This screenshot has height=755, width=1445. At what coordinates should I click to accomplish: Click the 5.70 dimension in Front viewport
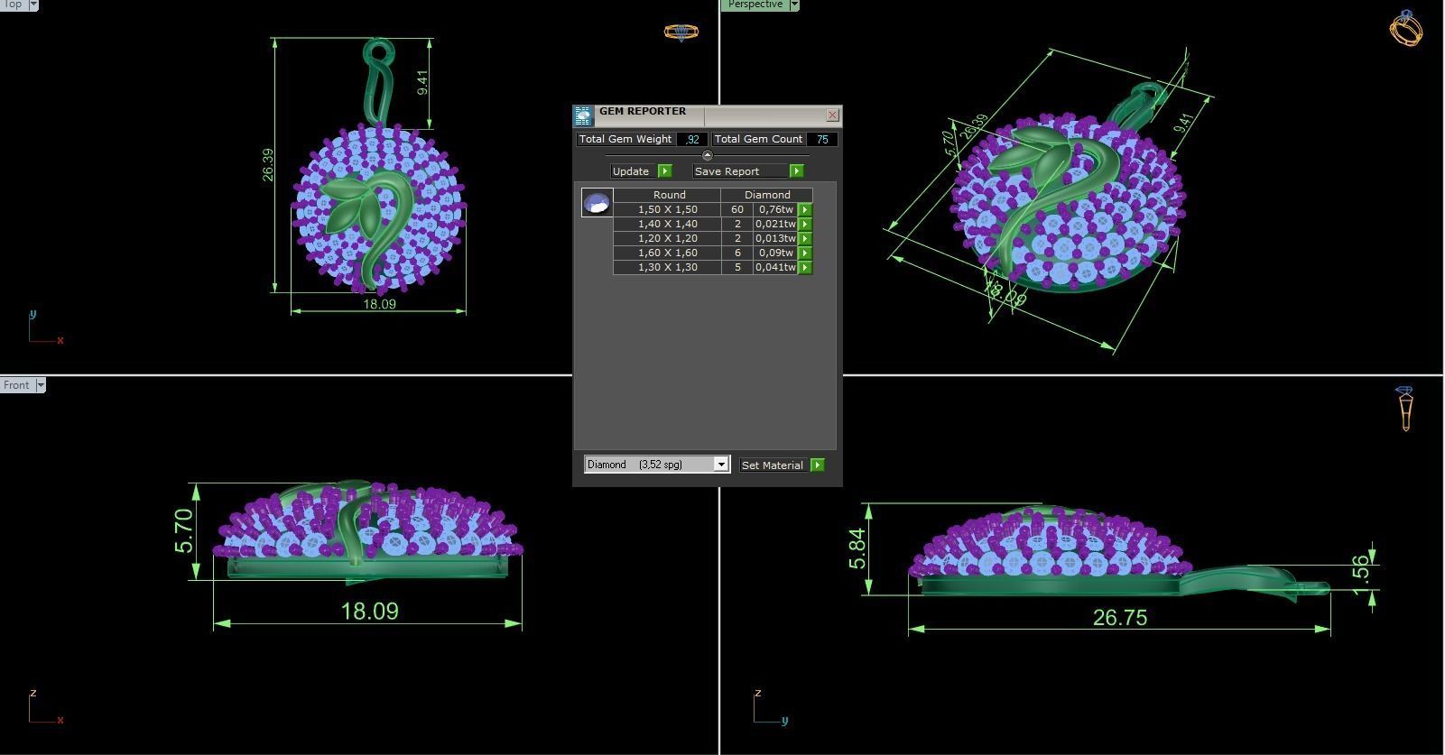tap(184, 531)
